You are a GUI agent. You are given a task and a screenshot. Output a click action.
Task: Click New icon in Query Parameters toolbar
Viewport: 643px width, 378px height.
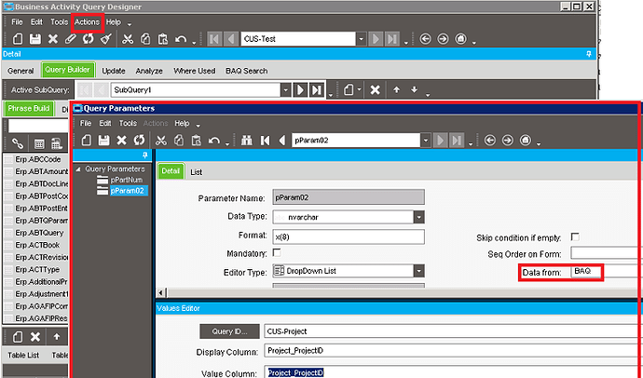(x=86, y=140)
